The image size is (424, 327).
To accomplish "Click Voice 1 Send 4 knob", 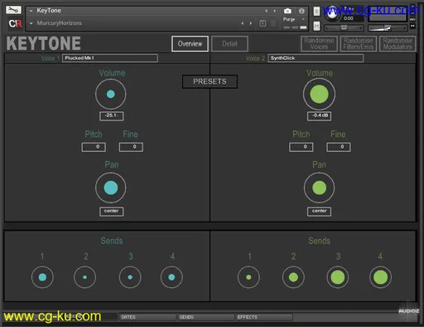I will click(x=171, y=277).
